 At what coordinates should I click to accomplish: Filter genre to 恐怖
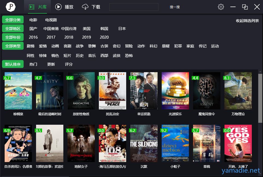[x=129, y=56]
